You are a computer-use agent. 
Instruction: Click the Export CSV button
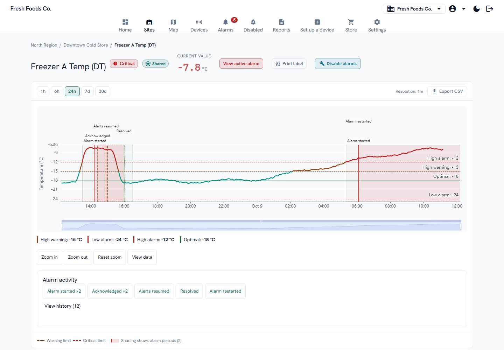point(447,91)
